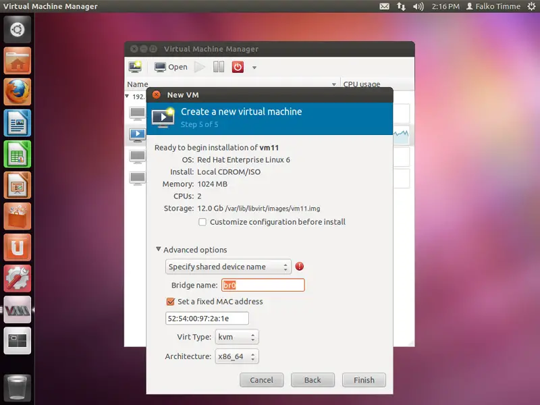This screenshot has height=405, width=540.
Task: Collapse the 192. connection tree row
Action: point(127,96)
